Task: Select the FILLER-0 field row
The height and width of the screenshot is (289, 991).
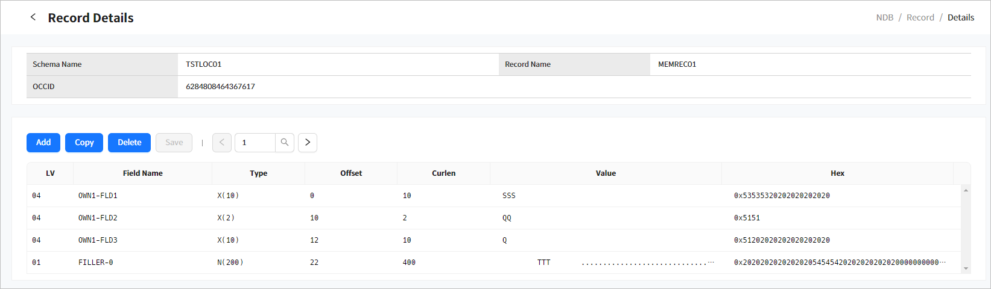Action: [96, 263]
